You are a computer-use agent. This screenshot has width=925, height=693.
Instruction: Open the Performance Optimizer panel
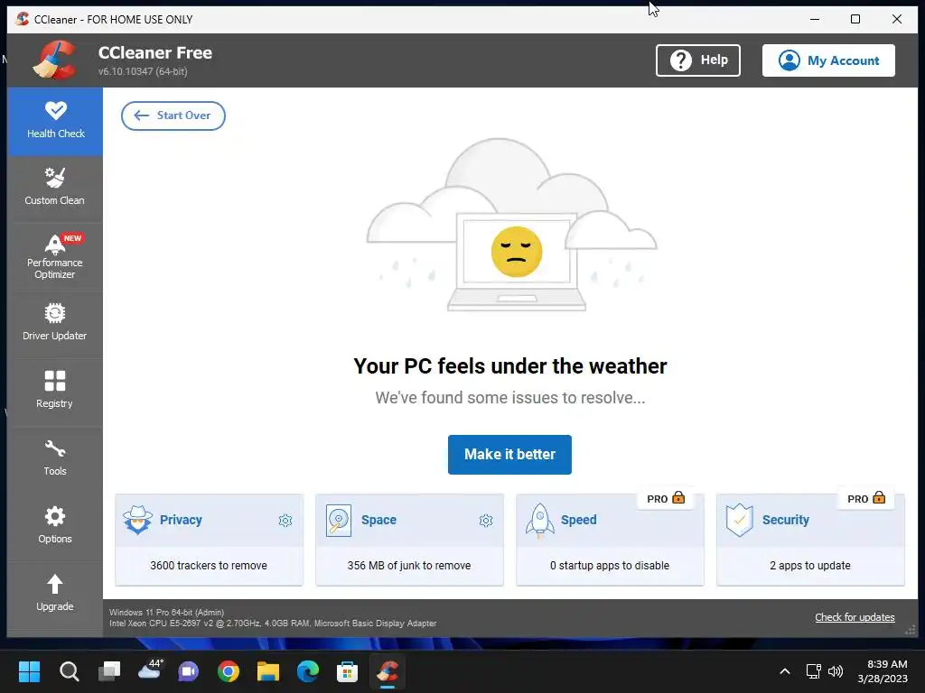pyautogui.click(x=55, y=255)
